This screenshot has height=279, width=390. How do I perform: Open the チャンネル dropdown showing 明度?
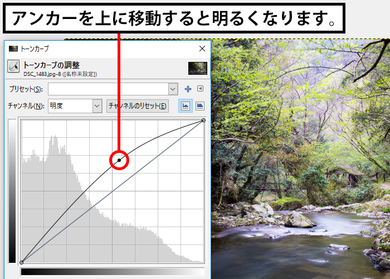coord(75,106)
